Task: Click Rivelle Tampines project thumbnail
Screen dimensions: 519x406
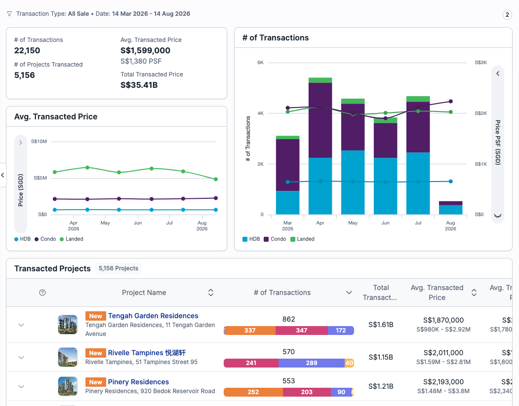Action: point(68,357)
